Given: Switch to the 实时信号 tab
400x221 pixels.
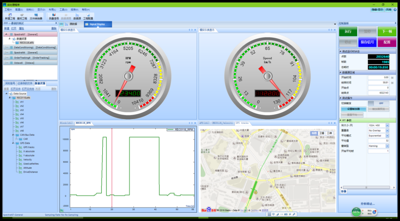Looking at the screenshot, I should (10, 83).
